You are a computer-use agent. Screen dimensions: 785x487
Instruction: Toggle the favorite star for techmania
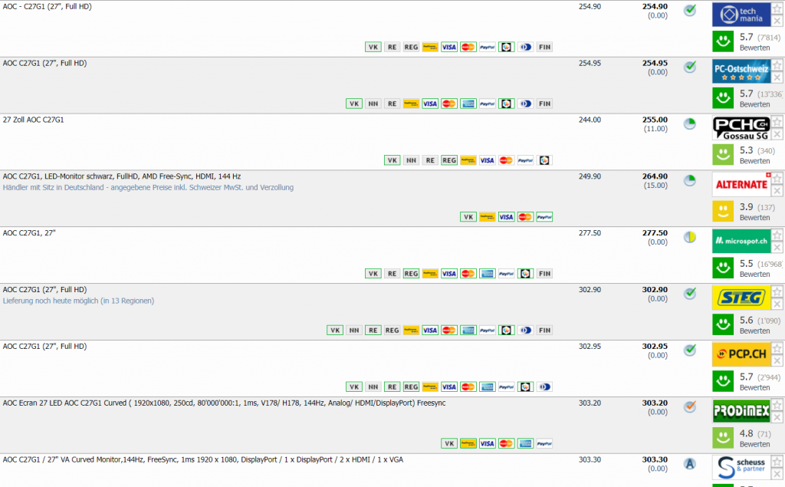[x=777, y=8]
